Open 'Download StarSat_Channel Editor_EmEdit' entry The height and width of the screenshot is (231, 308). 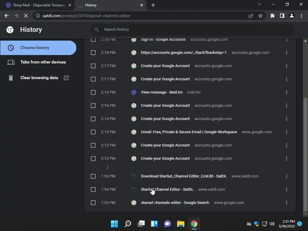click(184, 176)
